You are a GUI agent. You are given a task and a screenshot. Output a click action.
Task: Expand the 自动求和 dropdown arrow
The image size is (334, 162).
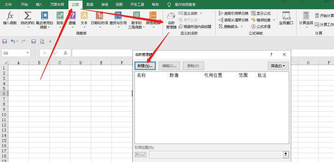pyautogui.click(x=28, y=27)
